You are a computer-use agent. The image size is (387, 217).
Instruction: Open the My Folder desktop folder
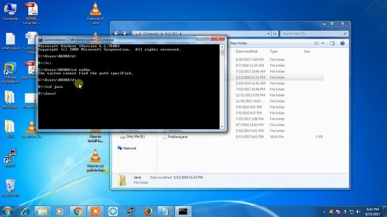tap(10, 99)
